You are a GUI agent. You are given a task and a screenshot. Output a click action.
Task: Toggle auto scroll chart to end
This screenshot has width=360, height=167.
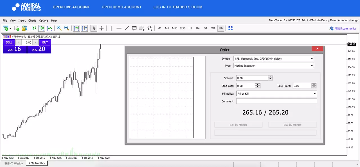coord(76,28)
